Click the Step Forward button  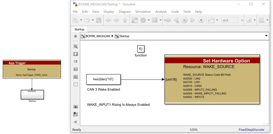click(193, 20)
